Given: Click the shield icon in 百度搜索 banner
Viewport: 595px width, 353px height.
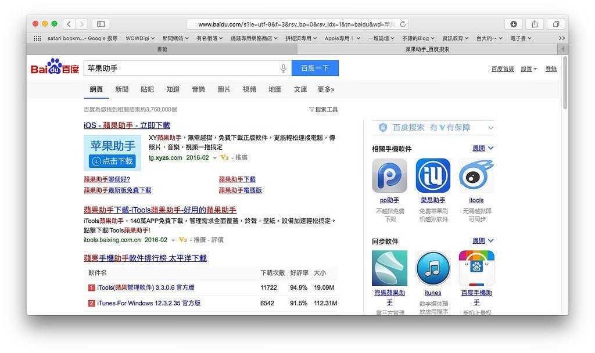Looking at the screenshot, I should point(383,127).
